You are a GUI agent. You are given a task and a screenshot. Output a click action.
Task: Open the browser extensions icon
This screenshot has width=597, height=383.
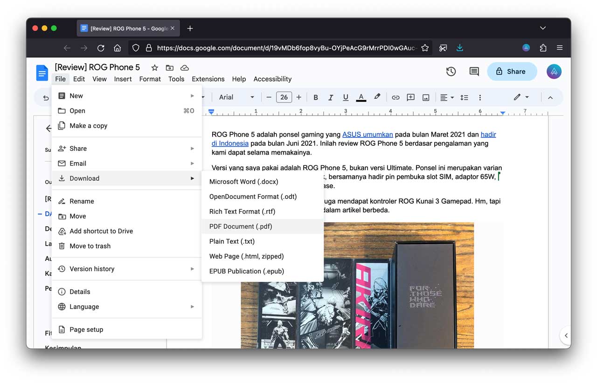pos(543,48)
